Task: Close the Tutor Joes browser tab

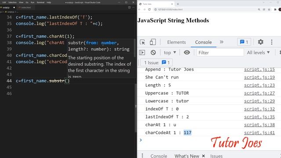Action: (172, 4)
